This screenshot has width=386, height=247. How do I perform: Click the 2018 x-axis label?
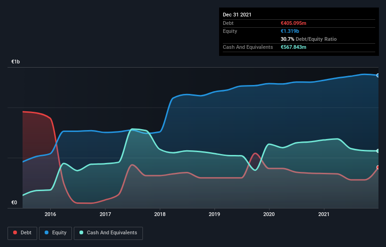(160, 214)
